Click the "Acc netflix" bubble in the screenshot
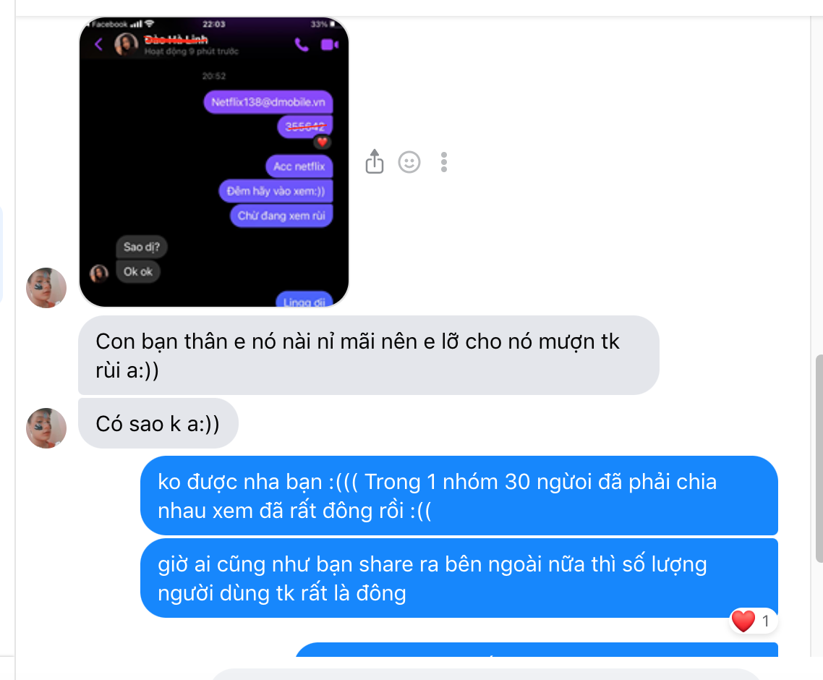823x680 pixels. pos(299,166)
